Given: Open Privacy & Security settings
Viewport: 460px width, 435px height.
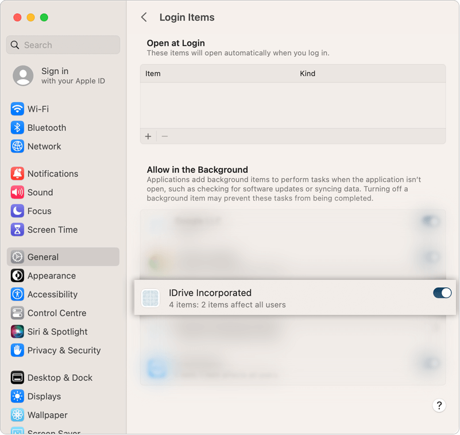Looking at the screenshot, I should click(63, 350).
